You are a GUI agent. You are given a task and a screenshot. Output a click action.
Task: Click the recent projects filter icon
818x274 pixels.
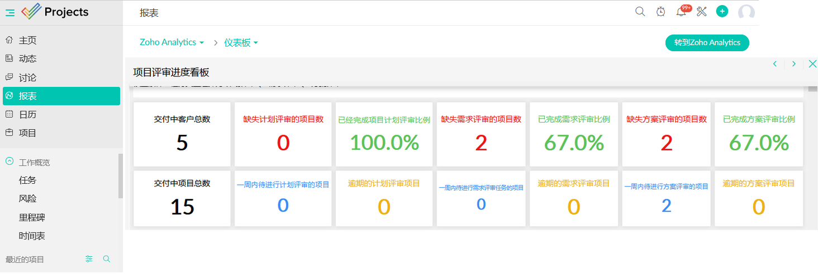(x=89, y=259)
